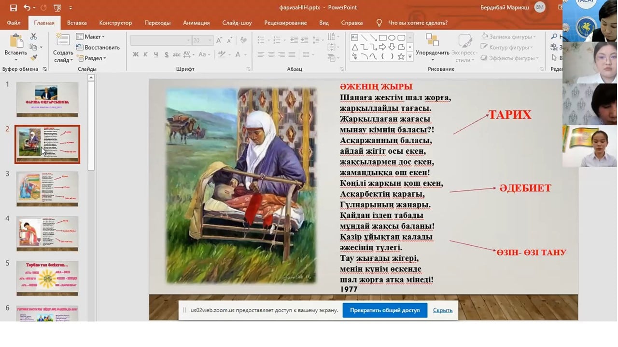Click the Упорядочить arrange icon
Image resolution: width=618 pixels, height=347 pixels.
tap(432, 41)
